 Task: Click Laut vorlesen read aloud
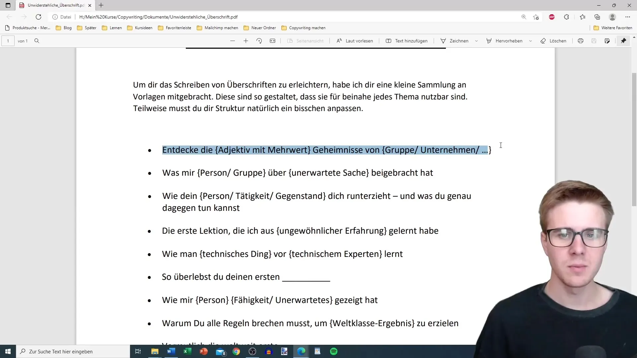point(355,41)
